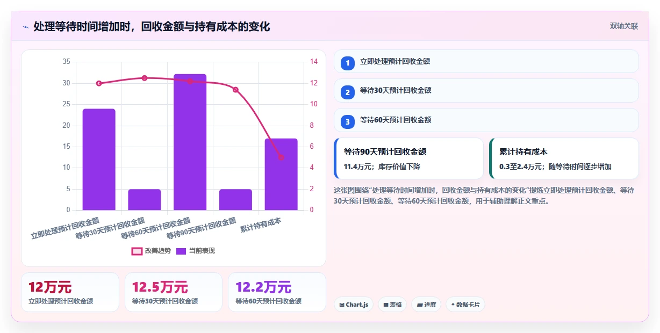Click the right axis value 14
This screenshot has width=660, height=333.
coord(314,62)
